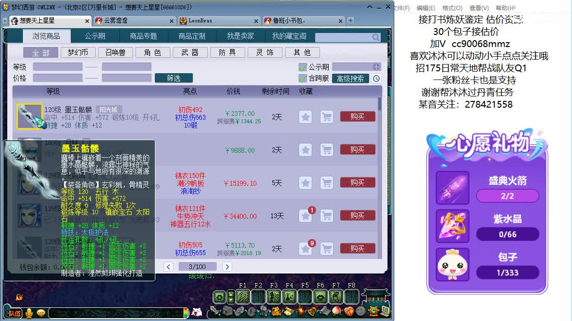The height and width of the screenshot is (321, 572).
Task: Click the 高级搜索 button
Action: click(x=351, y=79)
